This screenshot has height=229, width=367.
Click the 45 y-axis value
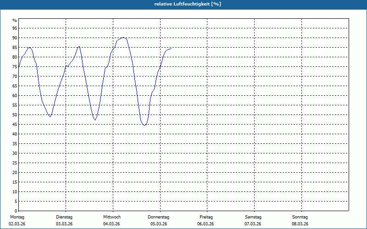pyautogui.click(x=15, y=124)
